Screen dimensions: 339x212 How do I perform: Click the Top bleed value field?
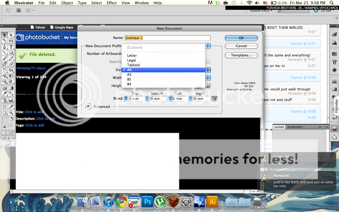point(137,99)
